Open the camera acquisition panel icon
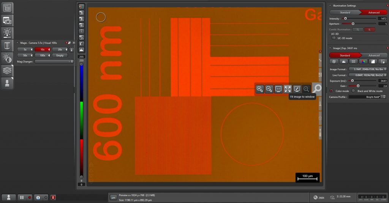This screenshot has height=203, width=389. point(7,20)
